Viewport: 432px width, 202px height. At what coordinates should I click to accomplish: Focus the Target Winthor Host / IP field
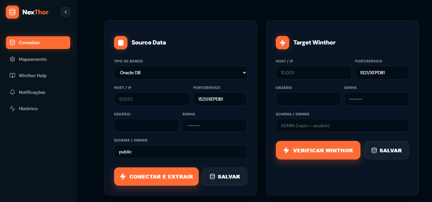click(314, 73)
